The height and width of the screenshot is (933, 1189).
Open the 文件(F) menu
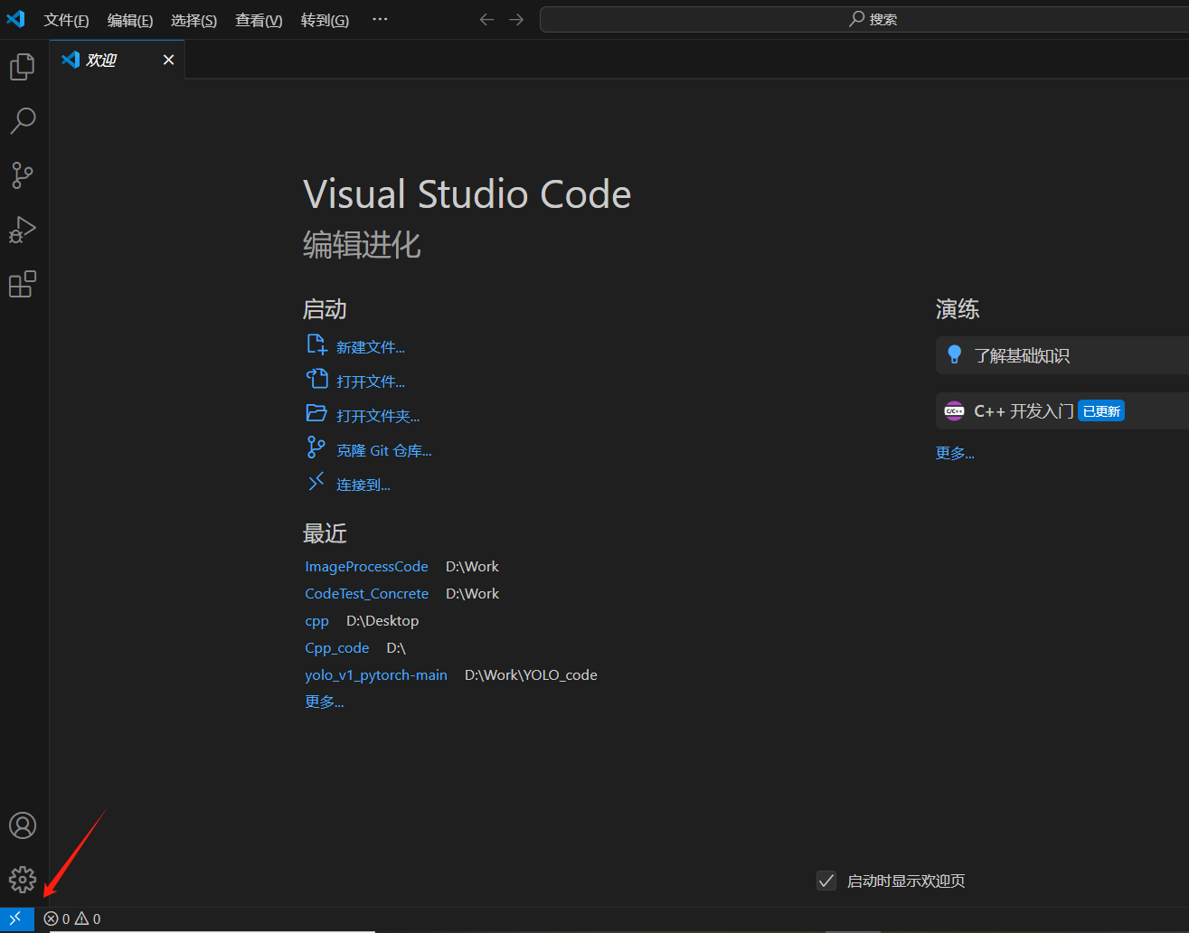click(66, 20)
